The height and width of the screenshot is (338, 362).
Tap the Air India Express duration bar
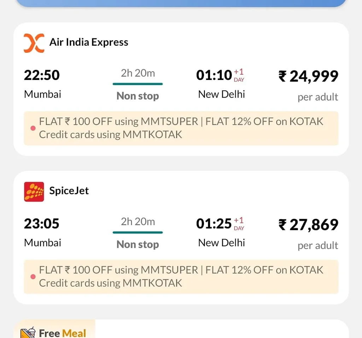click(x=138, y=84)
